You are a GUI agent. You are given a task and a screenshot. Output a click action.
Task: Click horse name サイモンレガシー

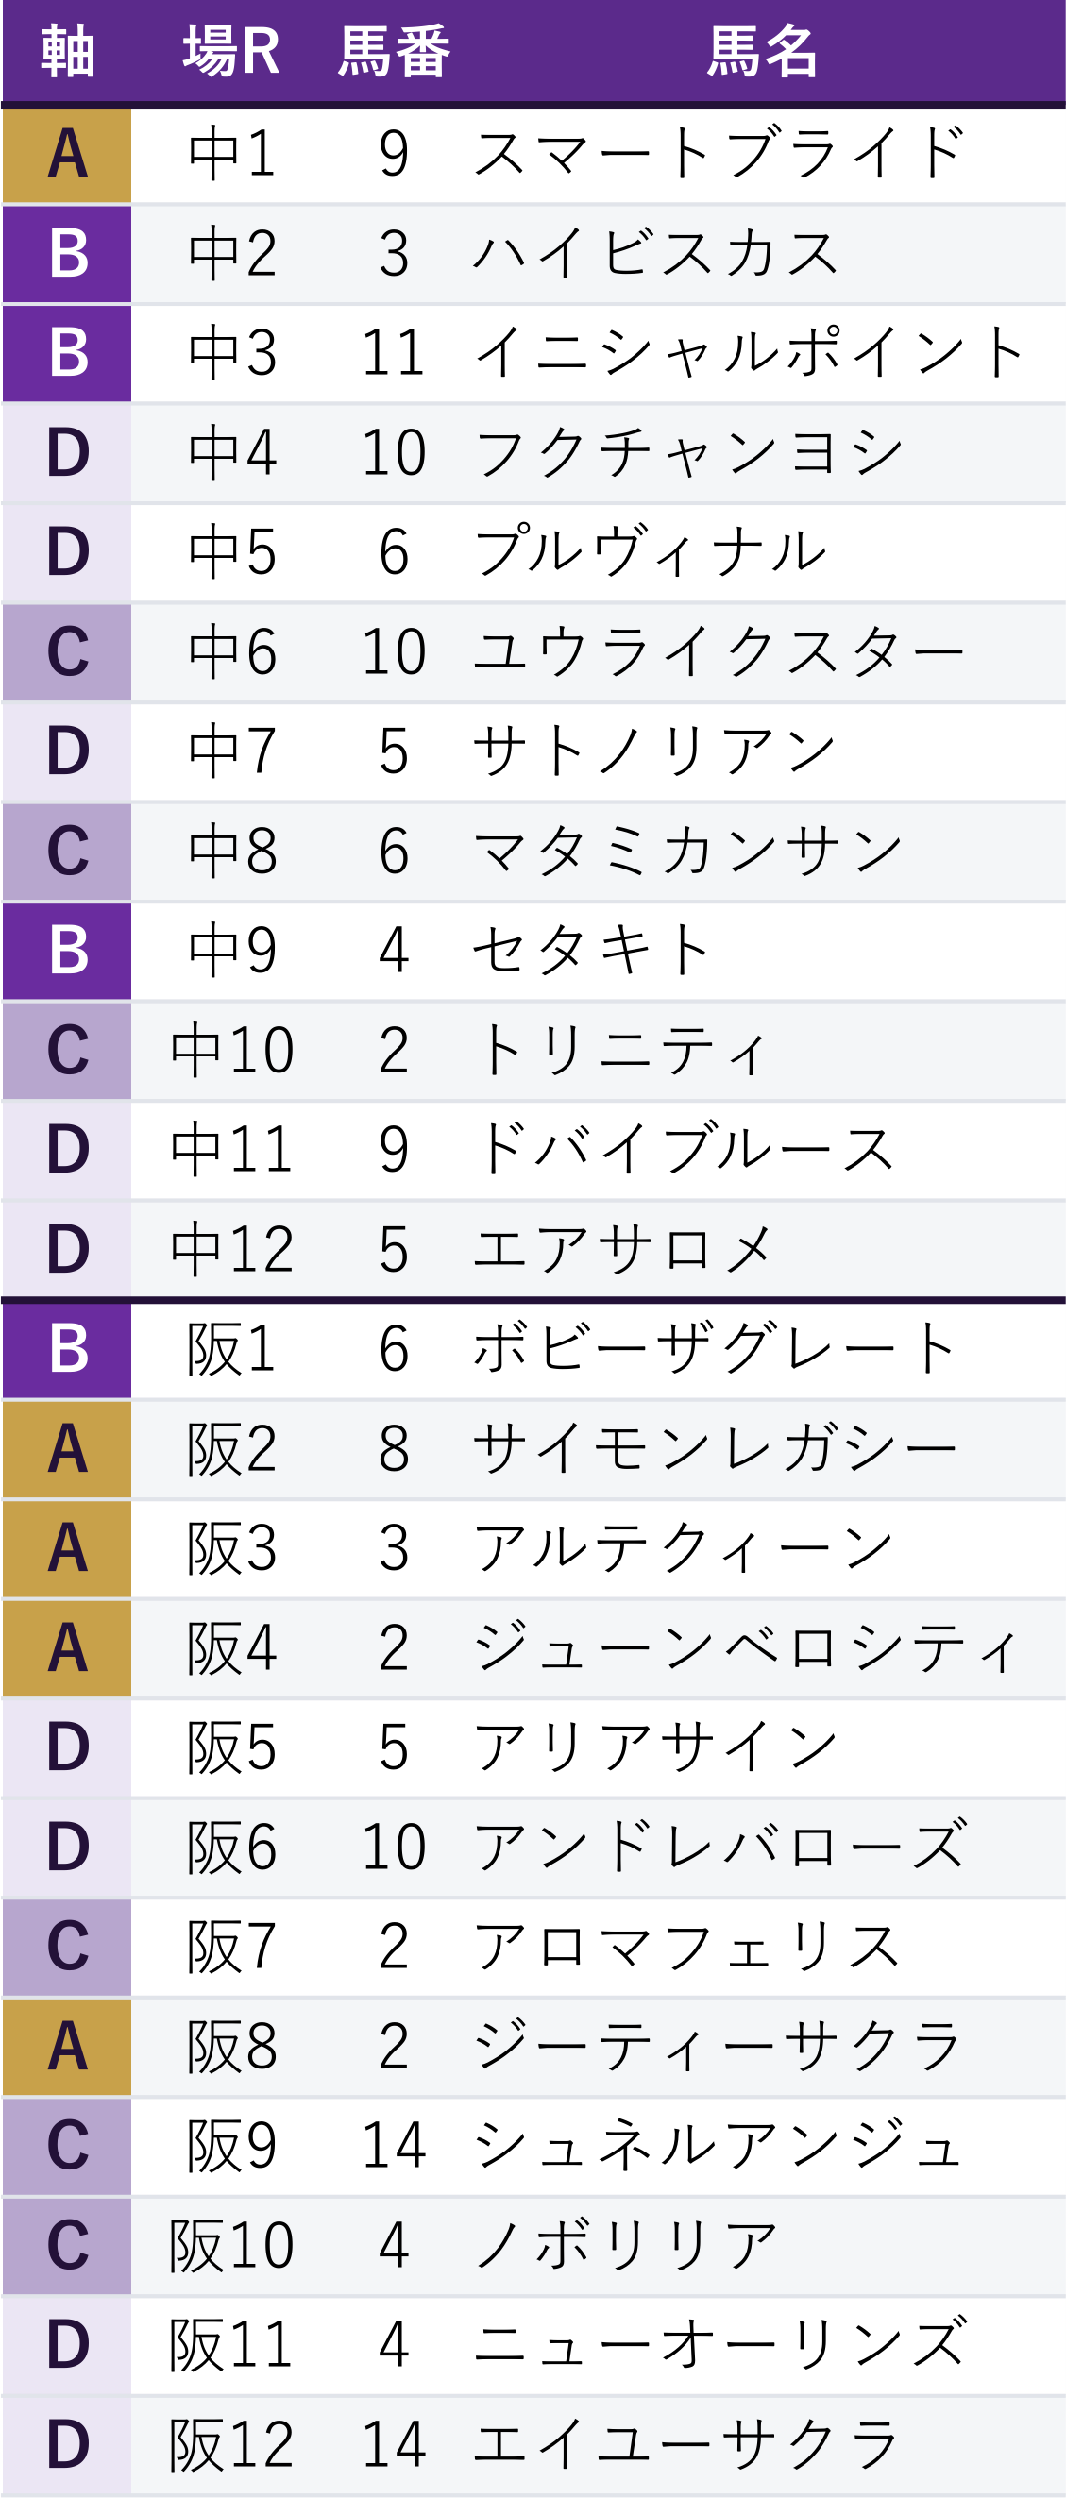click(716, 1449)
